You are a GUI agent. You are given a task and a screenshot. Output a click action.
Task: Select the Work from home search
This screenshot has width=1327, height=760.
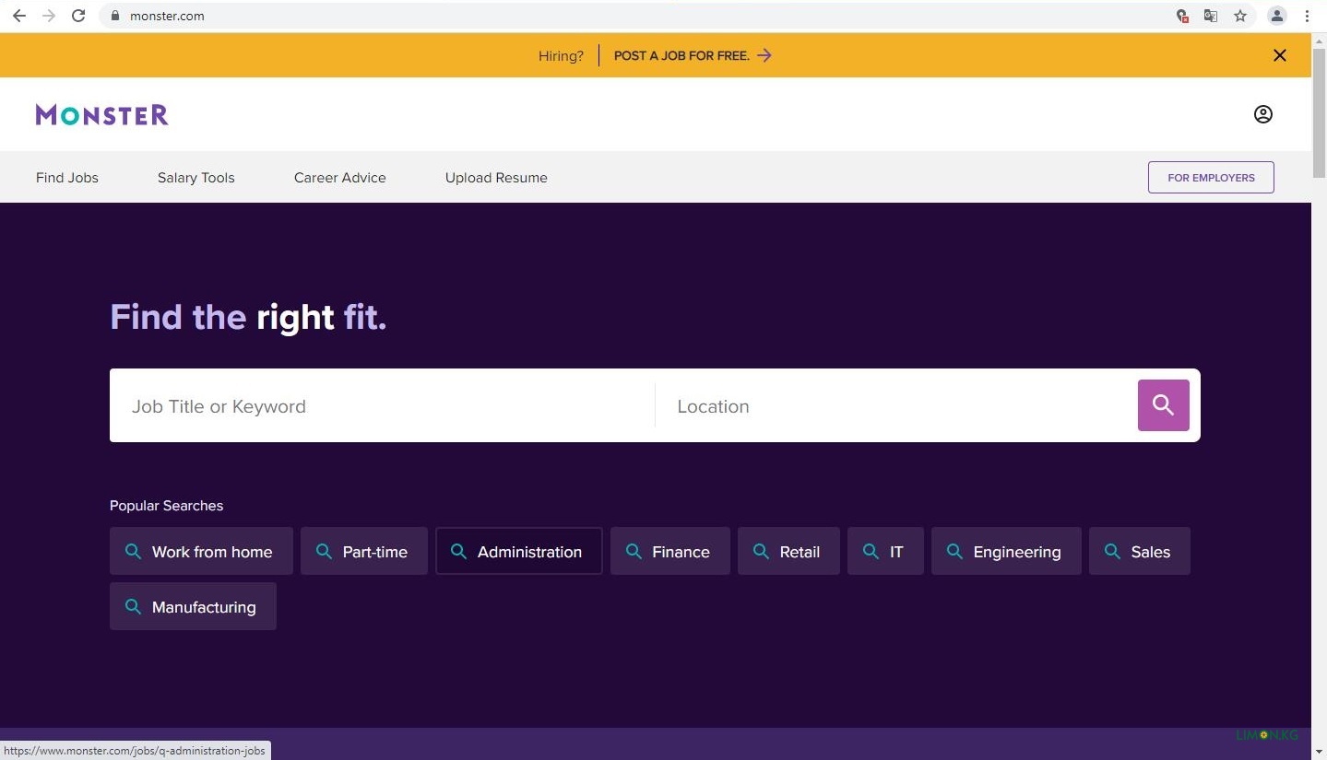pos(201,551)
